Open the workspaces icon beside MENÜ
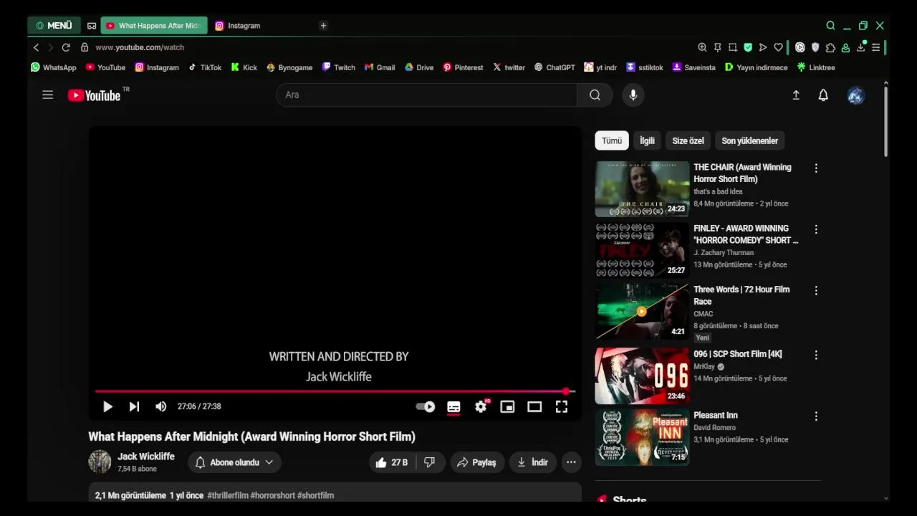The width and height of the screenshot is (917, 516). pyautogui.click(x=92, y=26)
